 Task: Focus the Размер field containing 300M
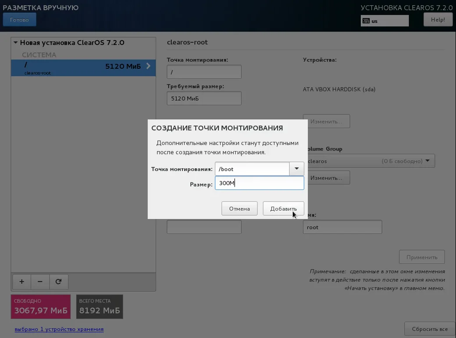tap(260, 183)
